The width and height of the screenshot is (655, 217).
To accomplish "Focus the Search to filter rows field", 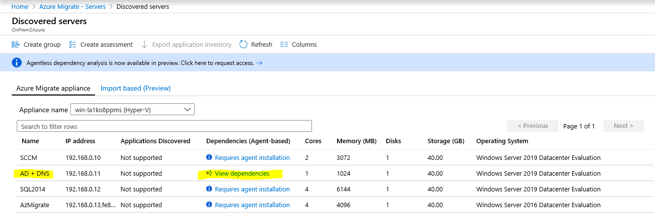I will click(x=164, y=126).
